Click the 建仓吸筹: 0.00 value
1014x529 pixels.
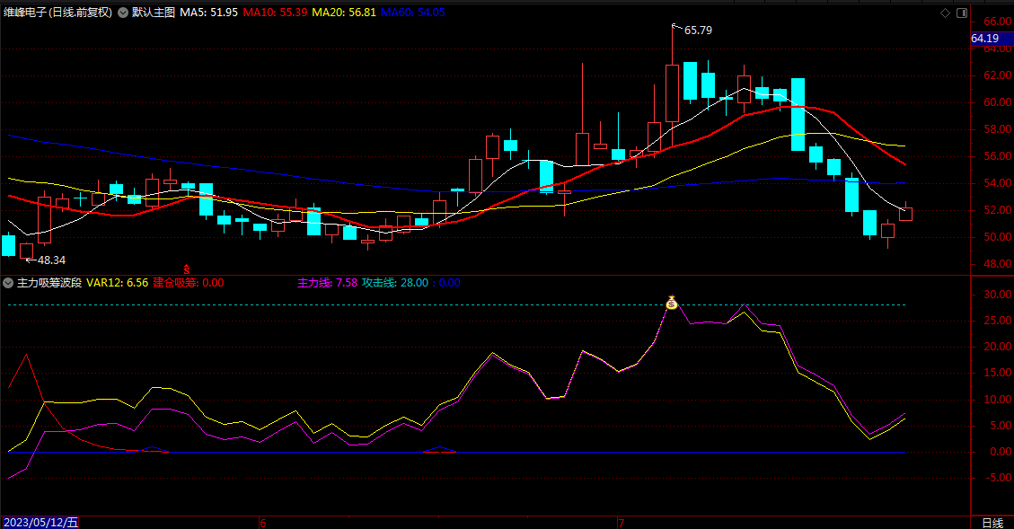point(189,283)
